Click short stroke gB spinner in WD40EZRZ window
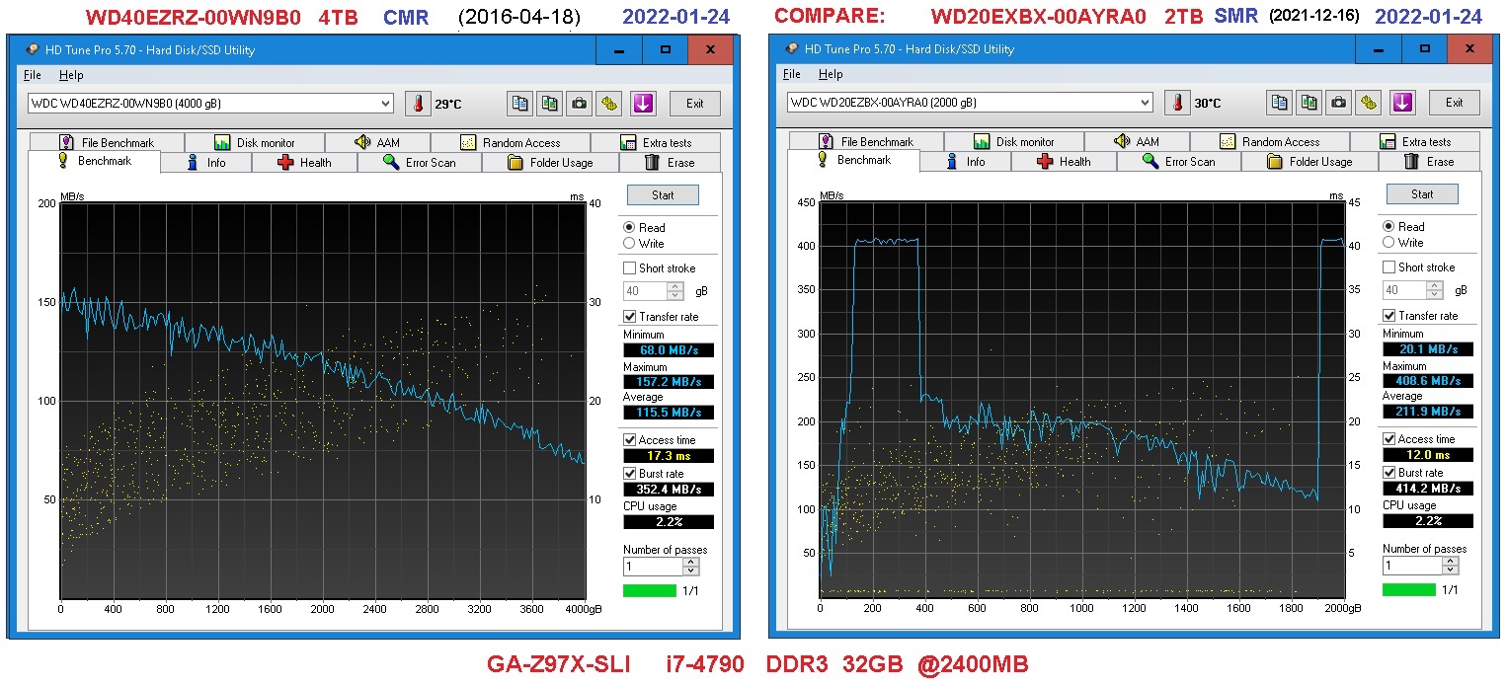The height and width of the screenshot is (685, 1507). [675, 292]
